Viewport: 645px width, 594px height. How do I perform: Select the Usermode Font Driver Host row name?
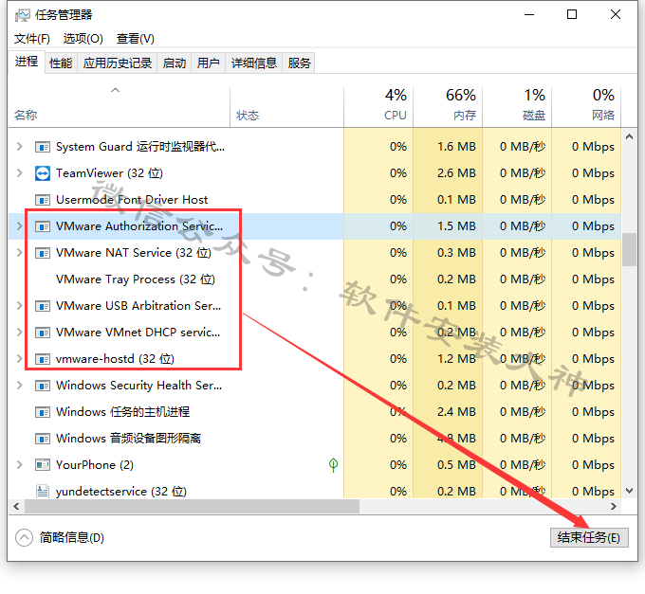tap(132, 200)
